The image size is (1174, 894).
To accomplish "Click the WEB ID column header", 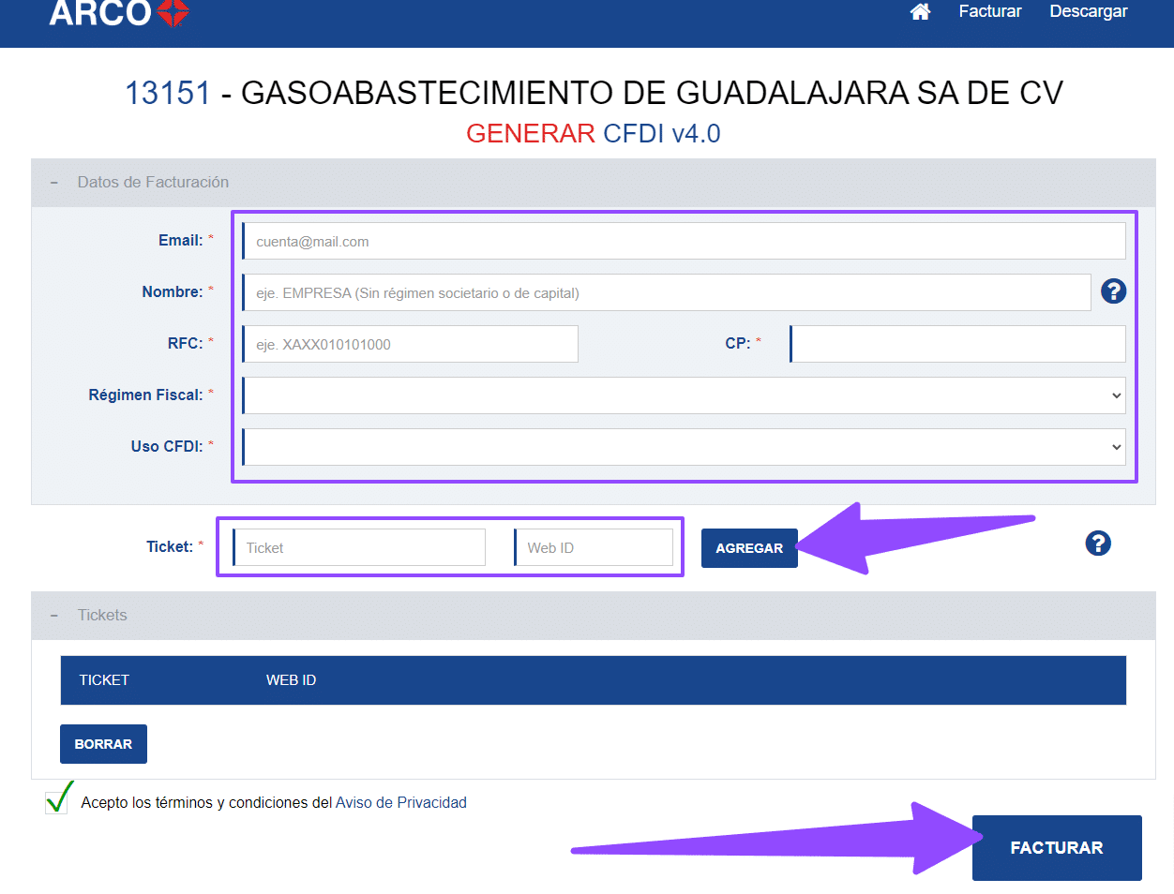I will 291,680.
